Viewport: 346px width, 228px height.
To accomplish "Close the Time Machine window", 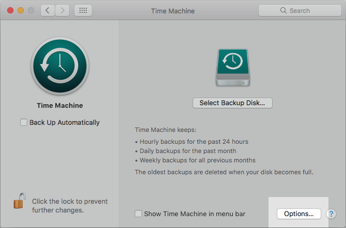I will click(x=10, y=10).
